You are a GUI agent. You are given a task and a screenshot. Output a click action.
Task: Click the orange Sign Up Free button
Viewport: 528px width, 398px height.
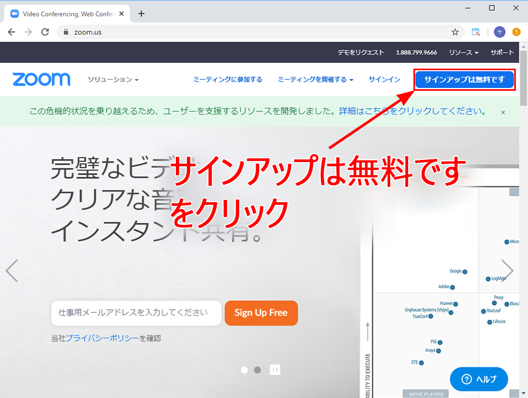(x=261, y=313)
